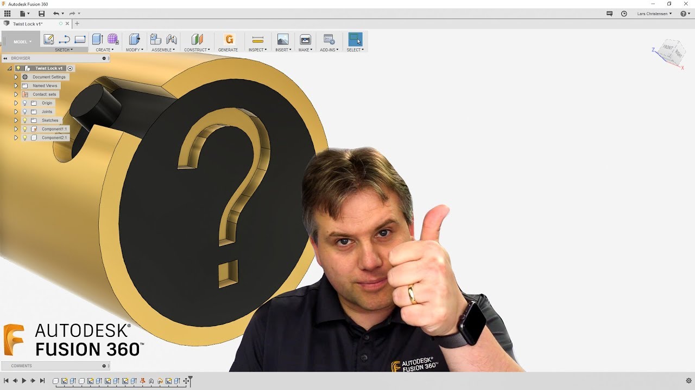This screenshot has height=390, width=695.
Task: Click the timeline end marker
Action: [x=190, y=381]
